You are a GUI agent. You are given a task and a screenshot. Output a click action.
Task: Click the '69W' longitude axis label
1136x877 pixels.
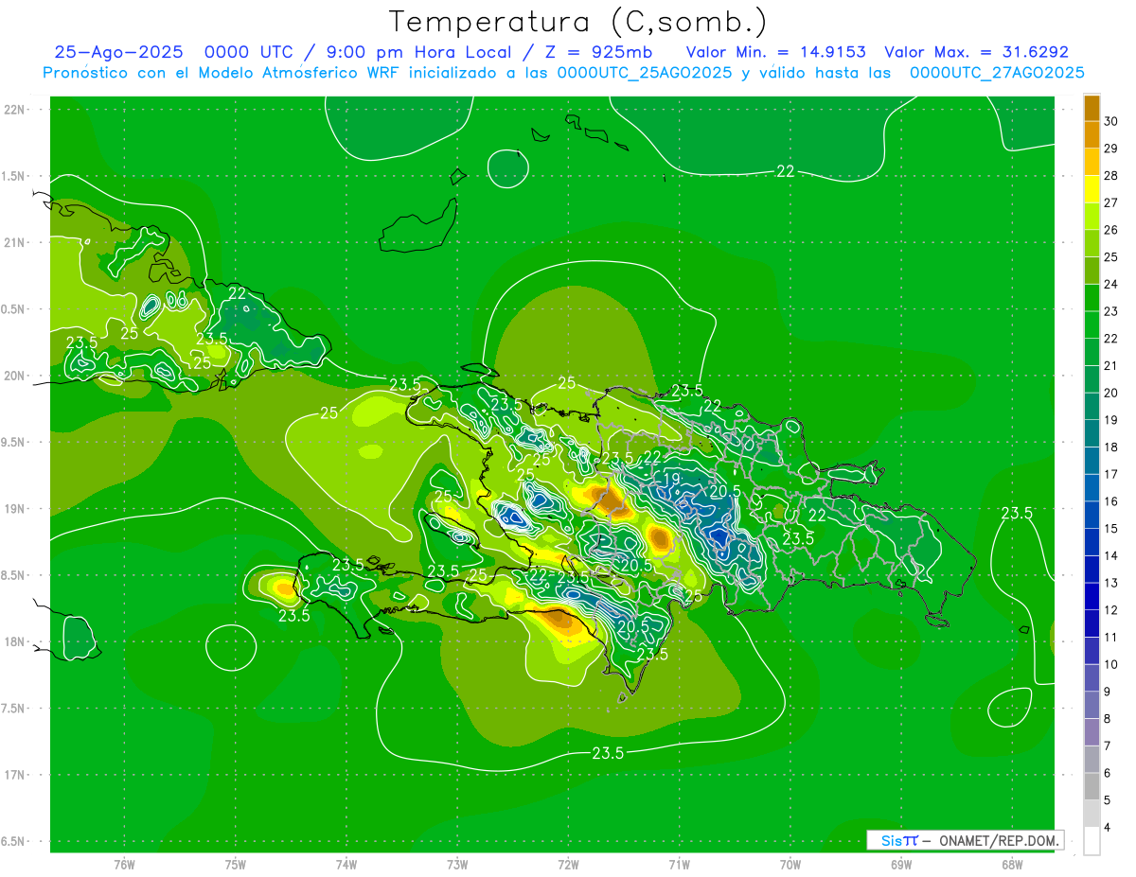(x=901, y=864)
